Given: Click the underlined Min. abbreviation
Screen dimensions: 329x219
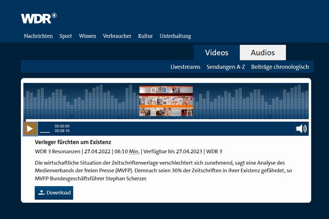Looking at the screenshot, I should [134, 151].
